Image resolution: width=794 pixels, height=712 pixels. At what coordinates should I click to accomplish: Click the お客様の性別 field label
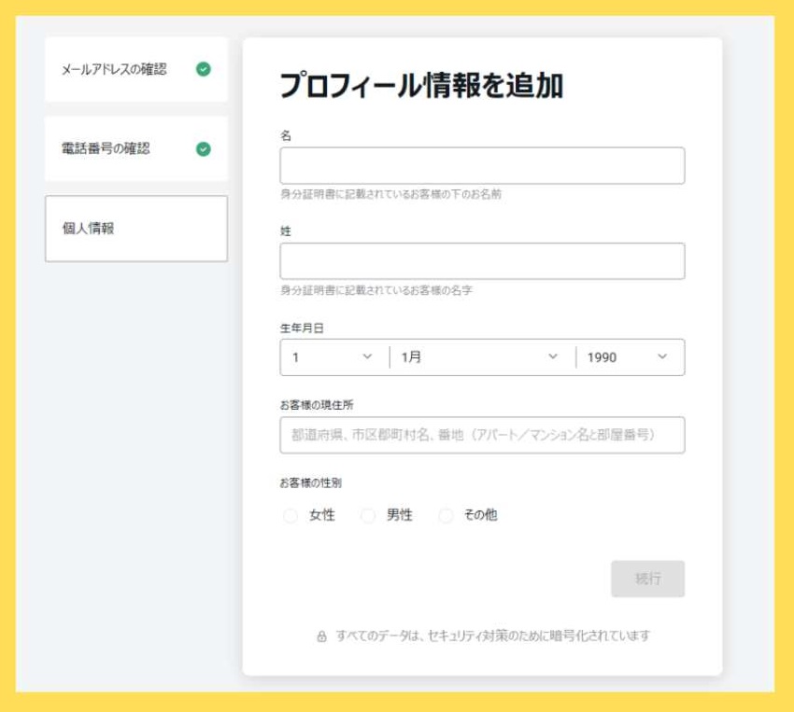[304, 482]
